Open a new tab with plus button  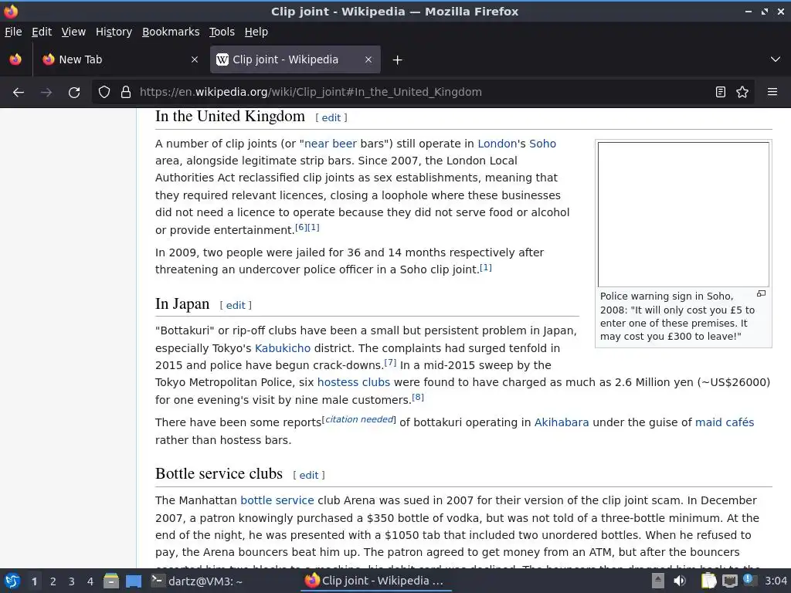tap(398, 60)
